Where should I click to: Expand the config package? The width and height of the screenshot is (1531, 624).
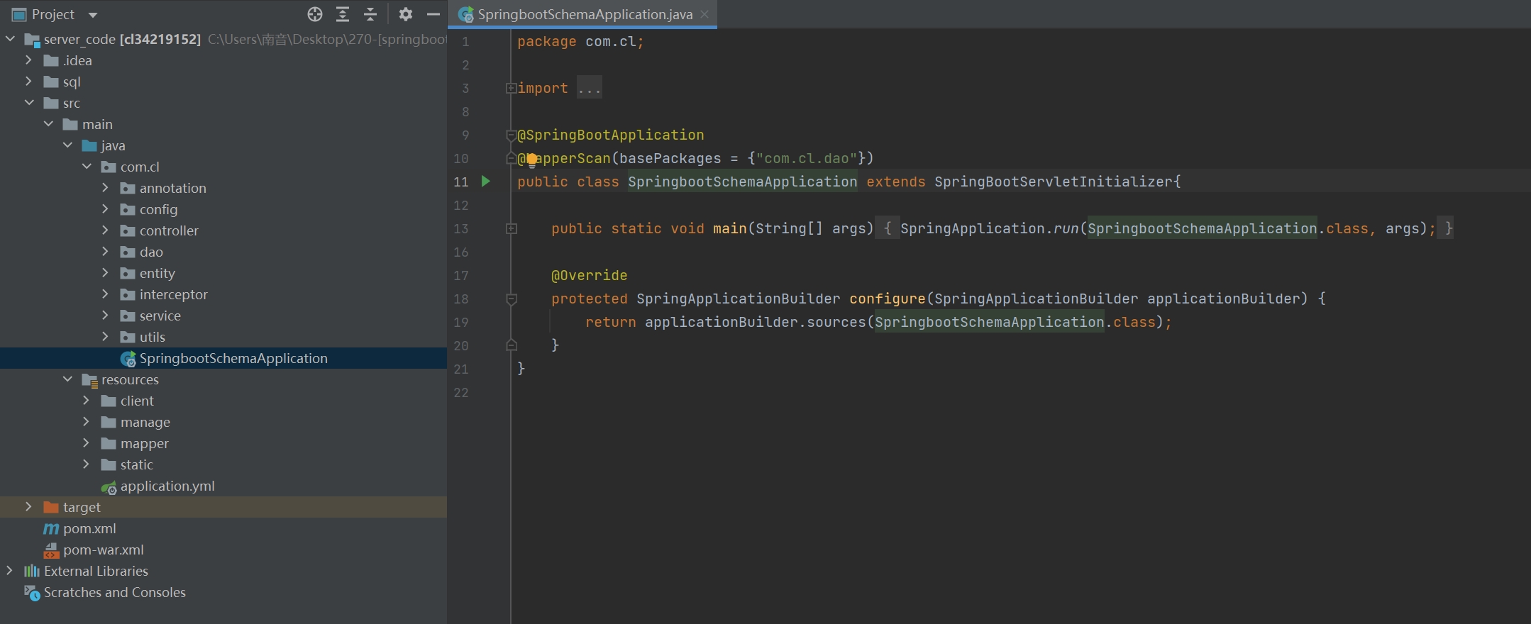click(106, 209)
